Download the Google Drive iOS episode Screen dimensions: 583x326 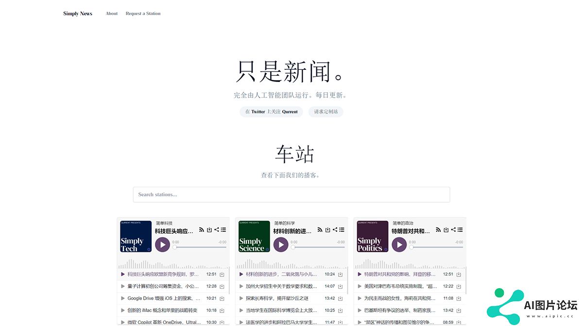222,298
